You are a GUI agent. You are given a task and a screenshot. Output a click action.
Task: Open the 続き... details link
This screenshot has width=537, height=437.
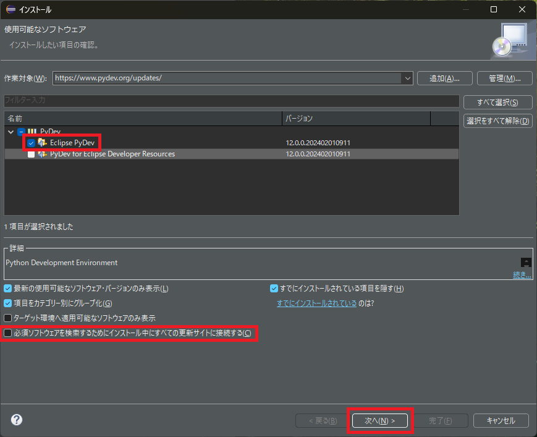[x=521, y=274]
